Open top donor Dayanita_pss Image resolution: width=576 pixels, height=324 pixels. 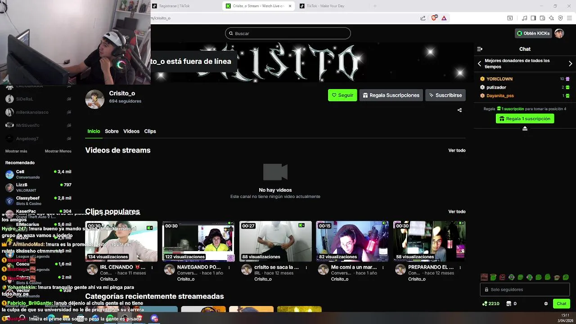click(x=500, y=96)
